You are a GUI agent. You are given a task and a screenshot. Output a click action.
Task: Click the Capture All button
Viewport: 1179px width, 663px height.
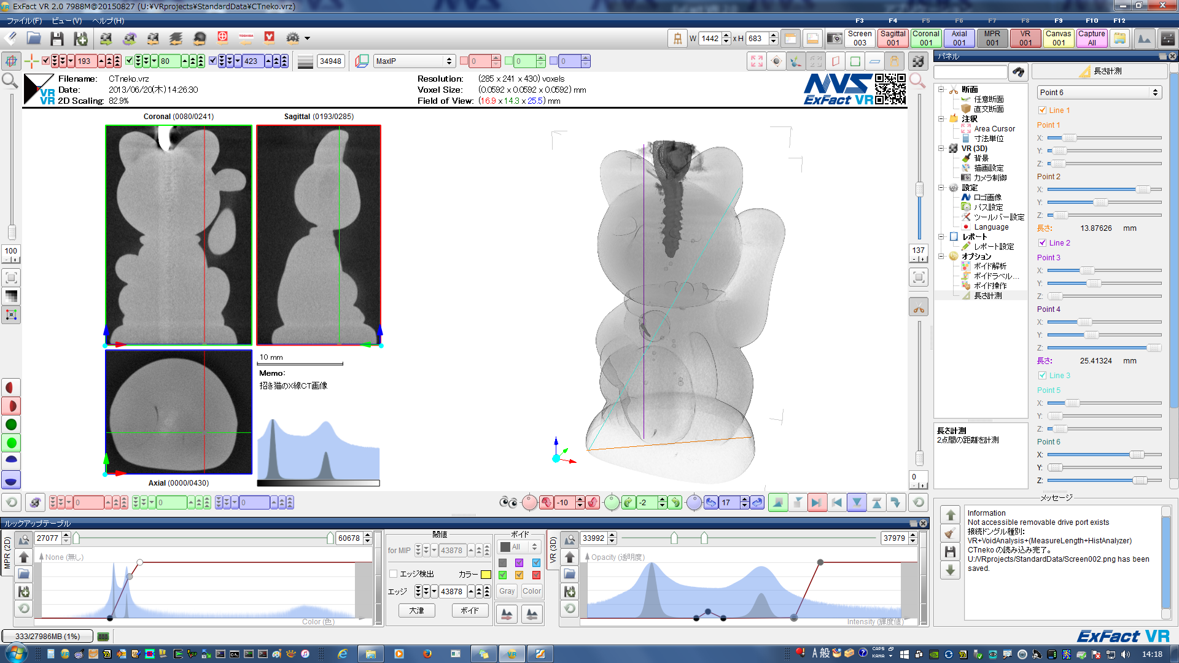tap(1091, 38)
